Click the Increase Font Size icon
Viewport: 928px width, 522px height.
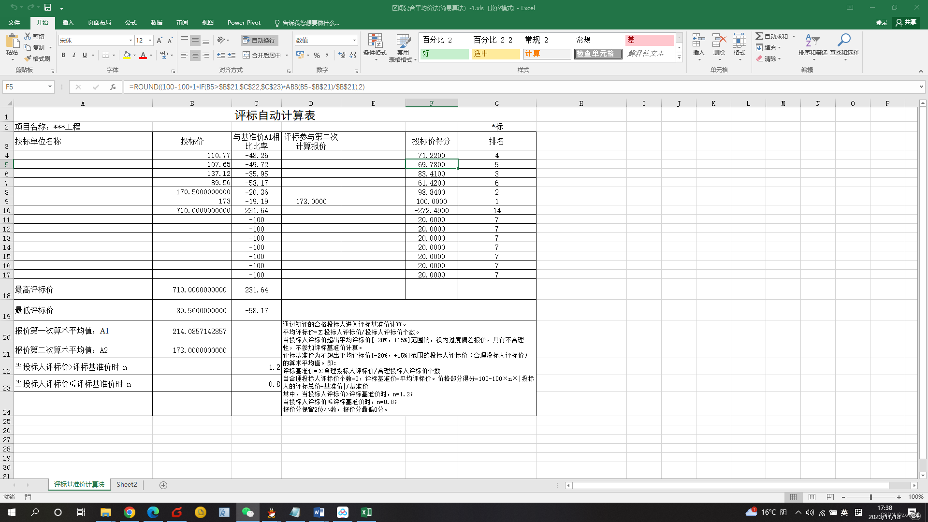pos(159,41)
